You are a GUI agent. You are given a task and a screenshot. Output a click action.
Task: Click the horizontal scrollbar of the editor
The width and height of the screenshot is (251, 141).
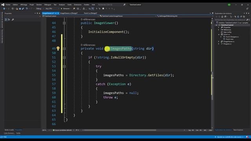120,130
